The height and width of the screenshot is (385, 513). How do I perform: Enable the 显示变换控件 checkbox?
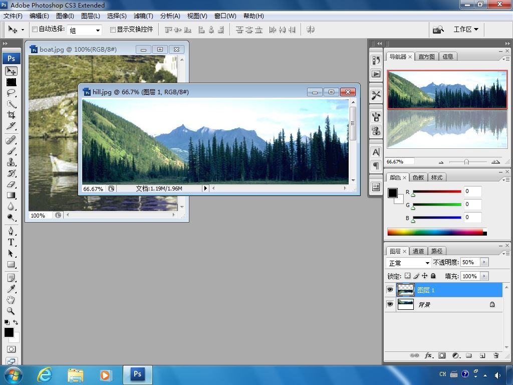click(x=113, y=30)
